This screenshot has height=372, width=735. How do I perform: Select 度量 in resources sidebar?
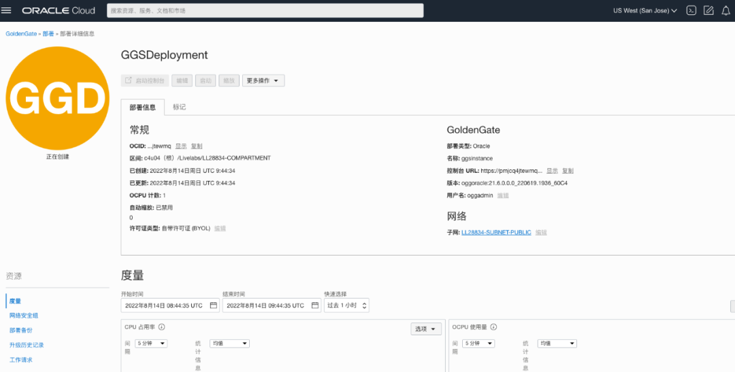coord(15,301)
